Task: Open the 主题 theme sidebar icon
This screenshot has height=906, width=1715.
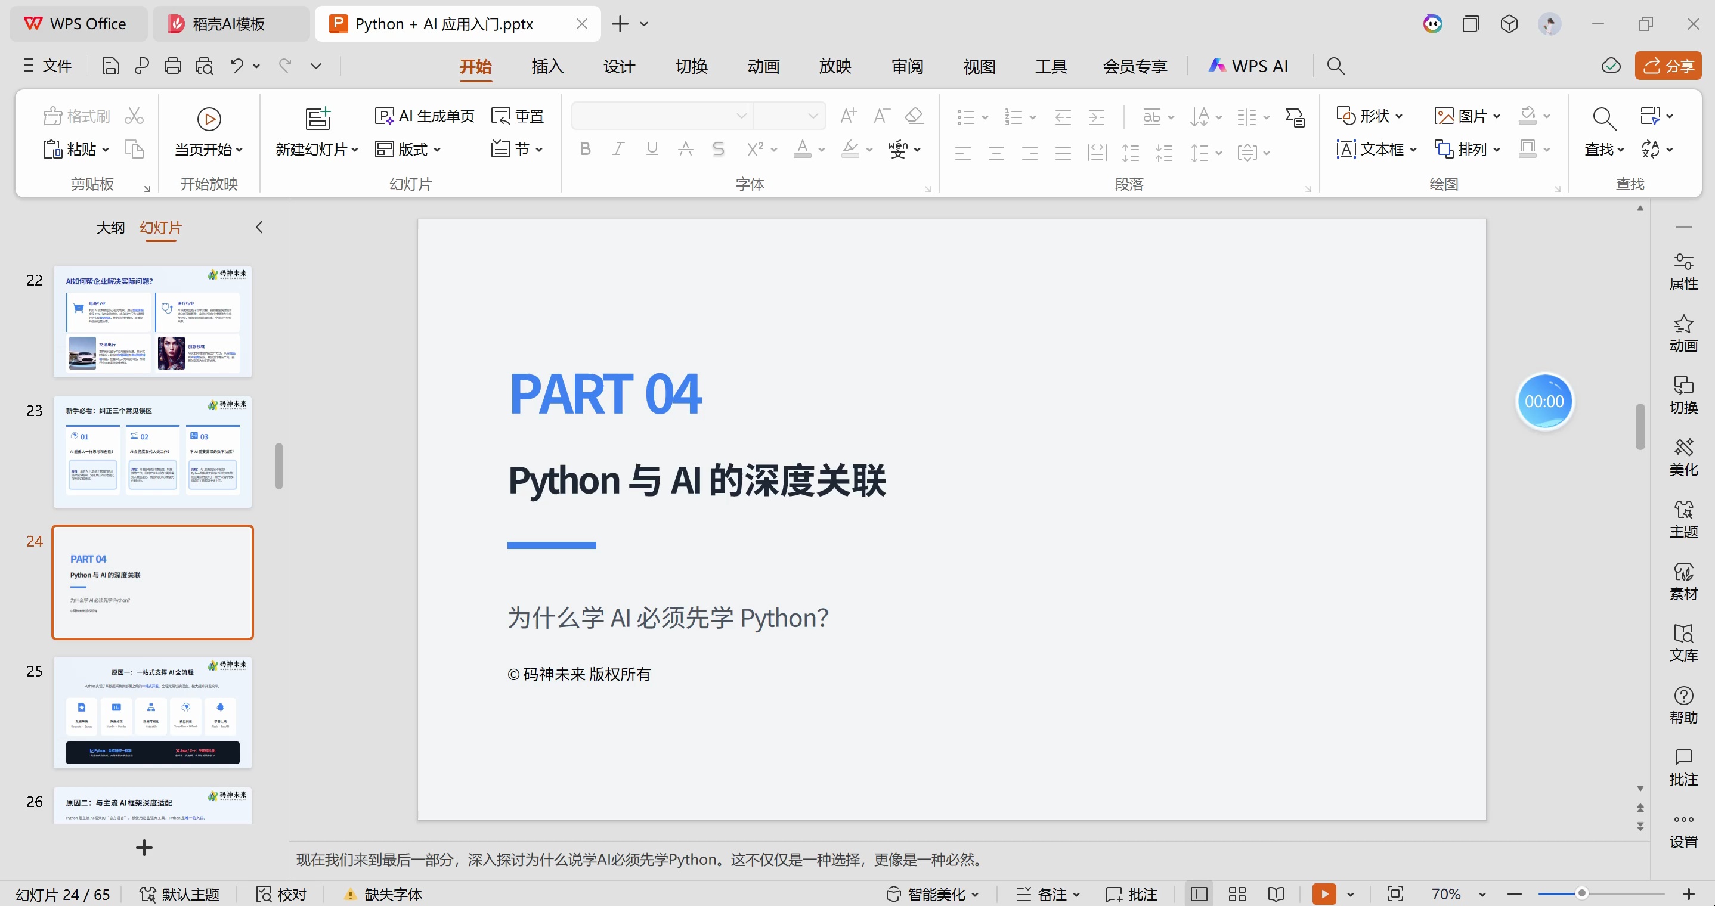Action: 1684,519
